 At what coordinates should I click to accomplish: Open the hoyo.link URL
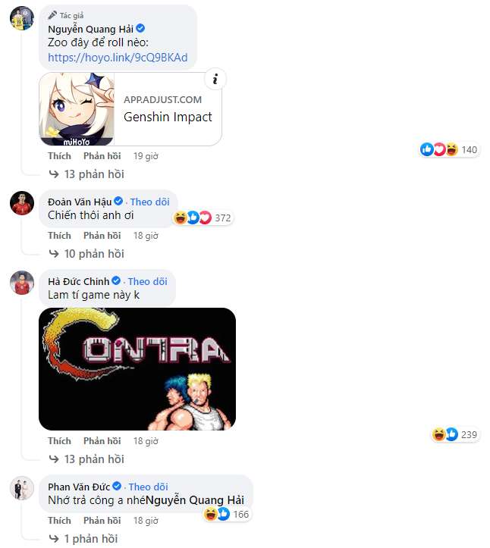(x=118, y=58)
